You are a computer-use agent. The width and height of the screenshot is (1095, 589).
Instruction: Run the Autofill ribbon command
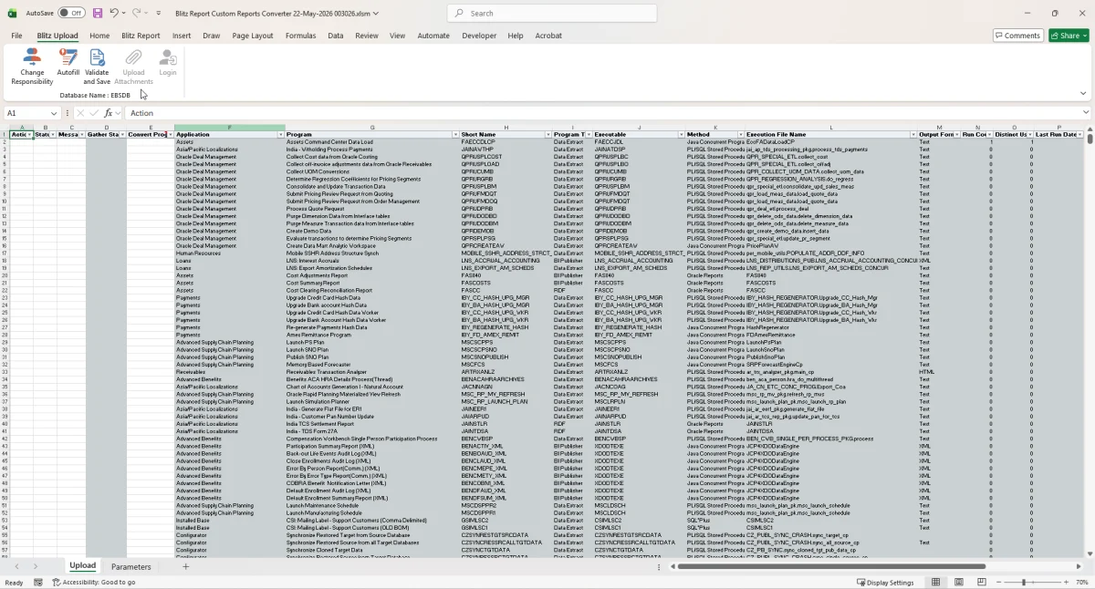pyautogui.click(x=68, y=62)
